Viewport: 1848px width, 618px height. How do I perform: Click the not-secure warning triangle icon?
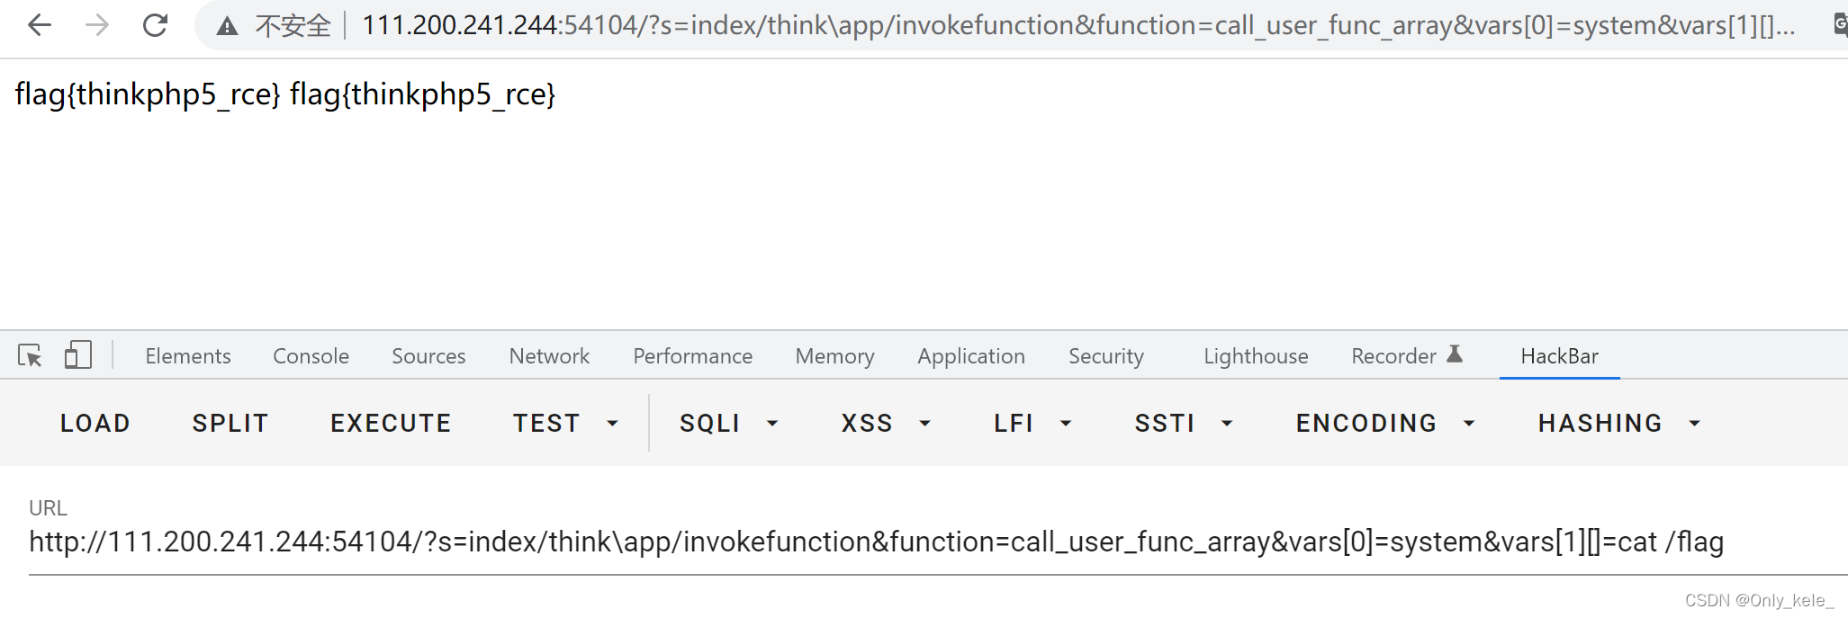click(x=227, y=26)
